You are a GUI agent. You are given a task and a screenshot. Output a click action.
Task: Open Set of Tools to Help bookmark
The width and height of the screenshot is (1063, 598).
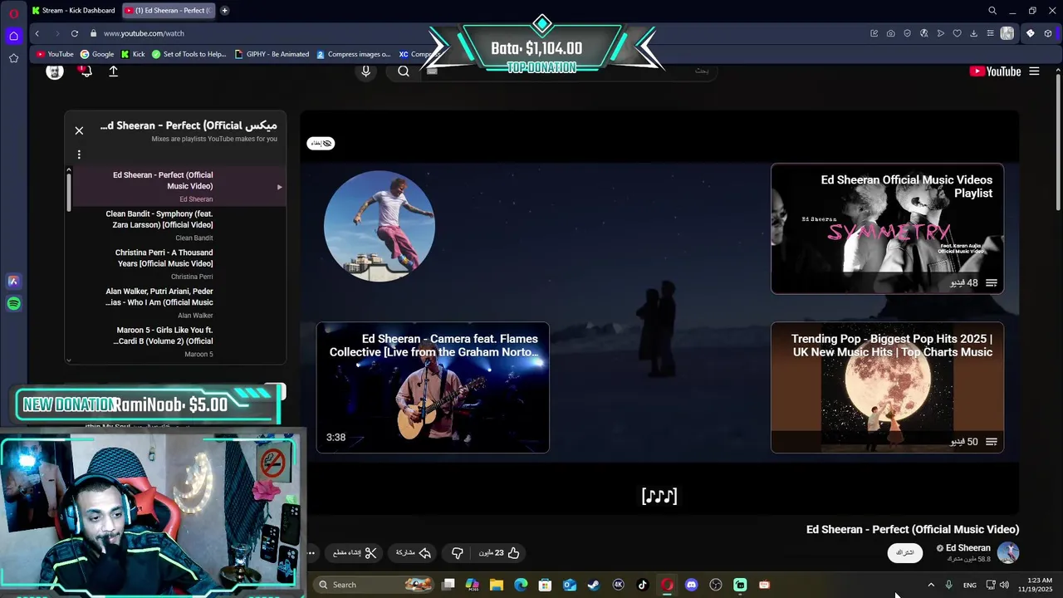point(189,54)
